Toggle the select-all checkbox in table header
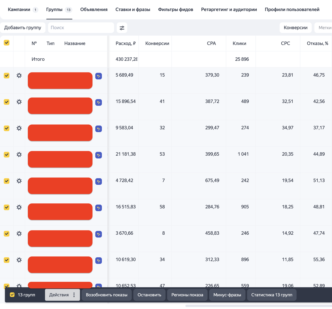The width and height of the screenshot is (332, 309). 7,43
